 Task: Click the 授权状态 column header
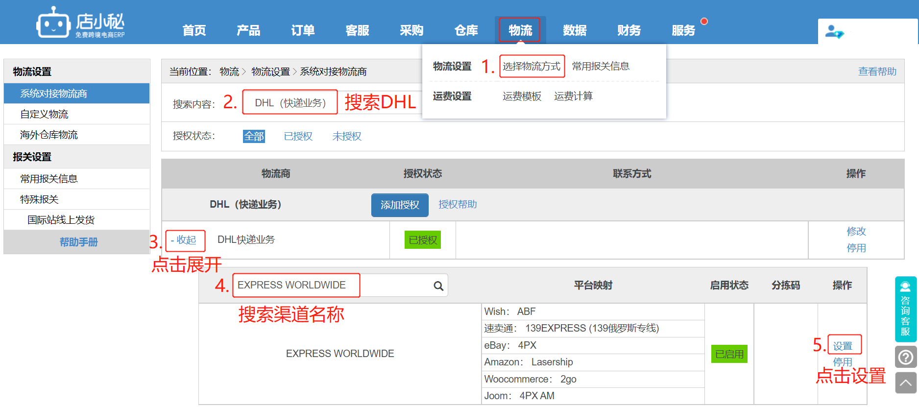pyautogui.click(x=422, y=174)
